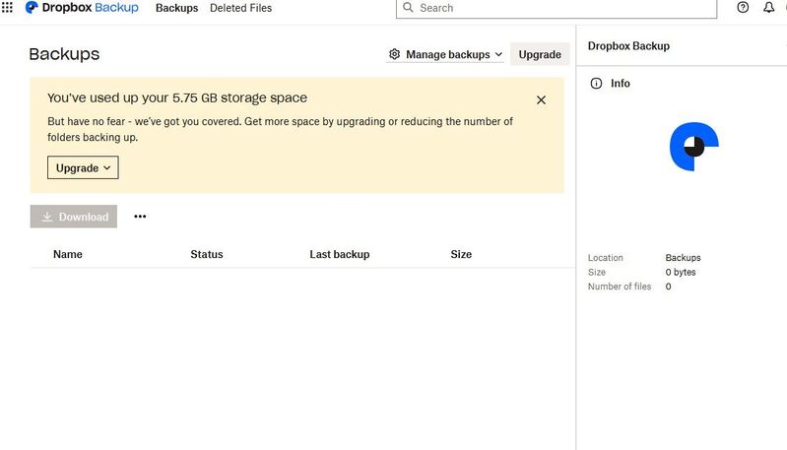Dismiss the storage space warning banner

[541, 99]
